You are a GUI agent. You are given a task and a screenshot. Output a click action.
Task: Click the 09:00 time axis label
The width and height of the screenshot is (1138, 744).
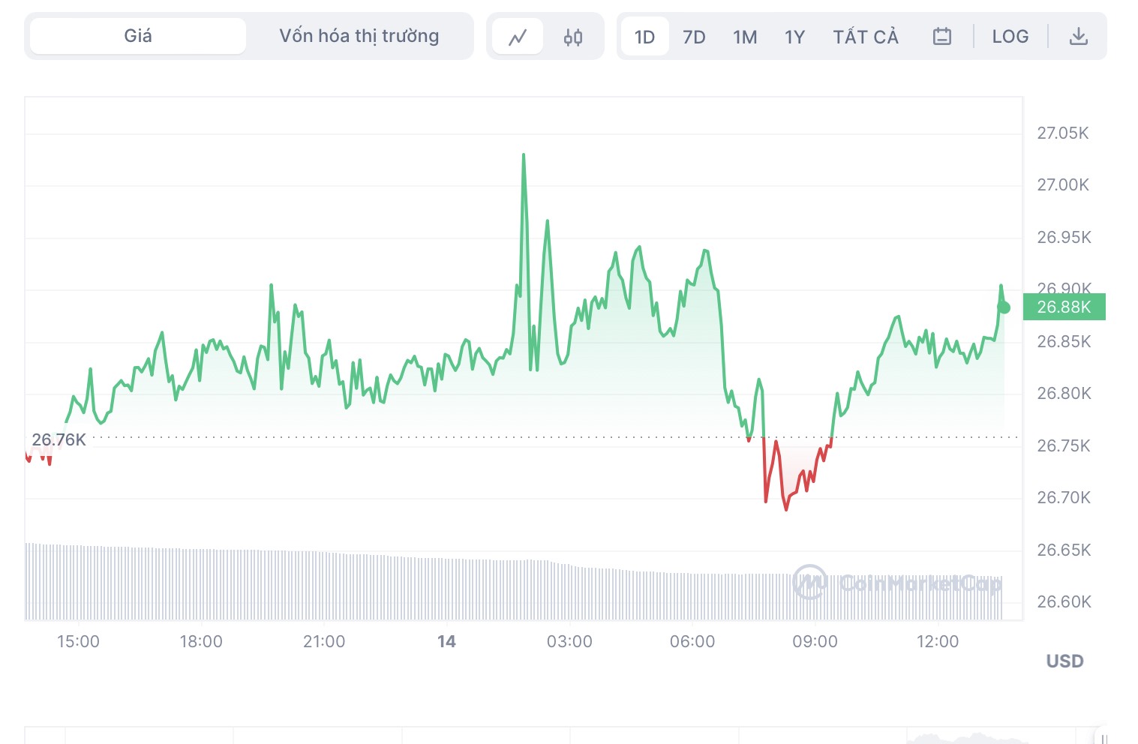[x=815, y=642]
